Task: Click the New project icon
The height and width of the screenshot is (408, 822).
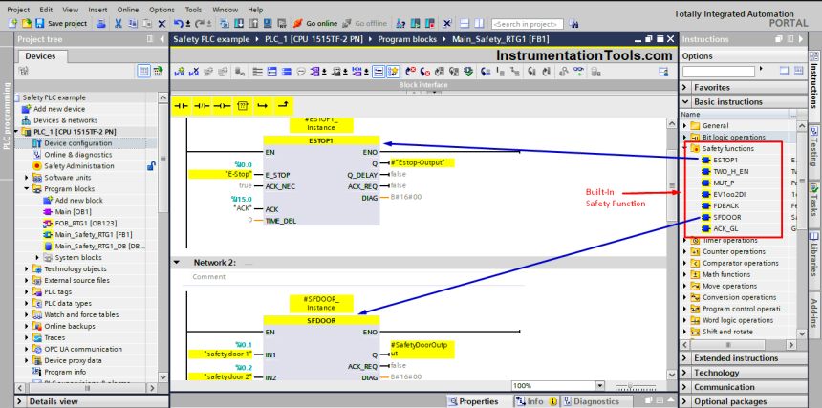Action: 12,24
